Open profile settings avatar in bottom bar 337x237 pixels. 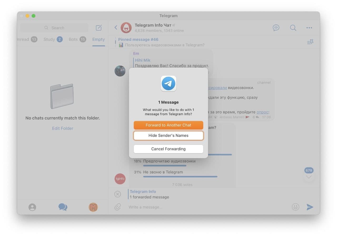(93, 207)
